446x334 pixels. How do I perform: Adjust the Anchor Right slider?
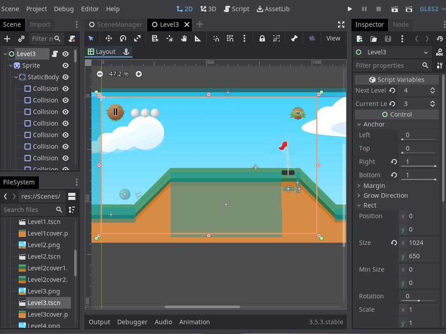[x=418, y=166]
